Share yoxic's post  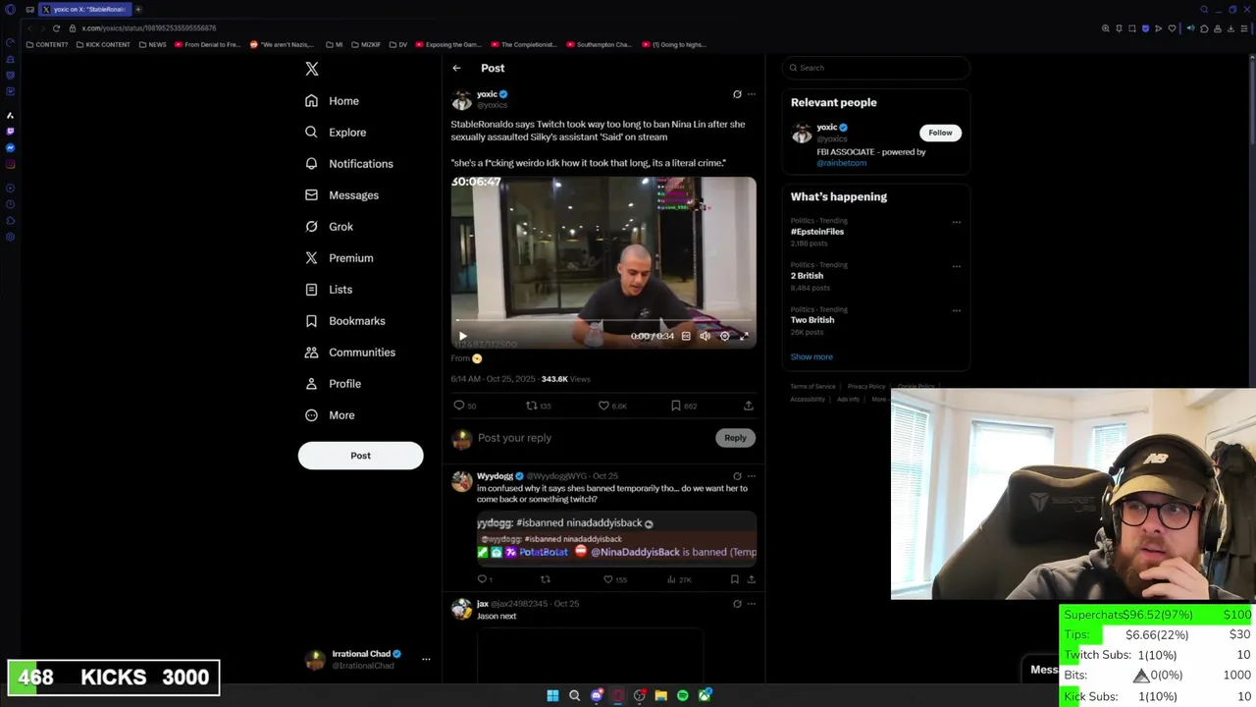point(748,406)
